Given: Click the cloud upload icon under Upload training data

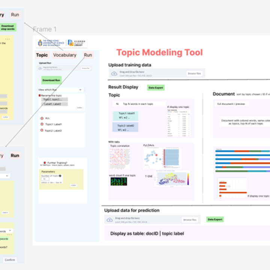Looking at the screenshot, I should (114, 73).
